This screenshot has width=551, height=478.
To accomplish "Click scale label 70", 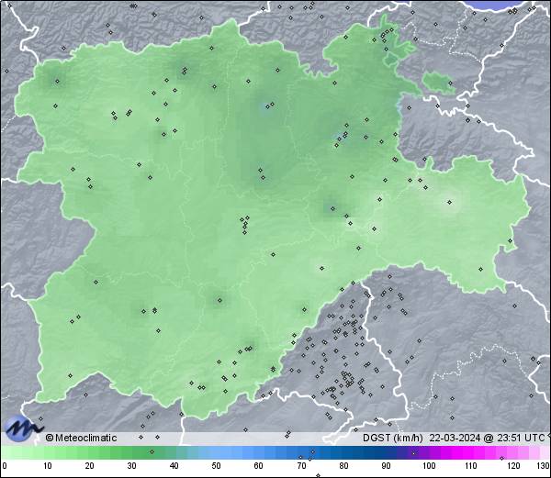I will pyautogui.click(x=301, y=466).
